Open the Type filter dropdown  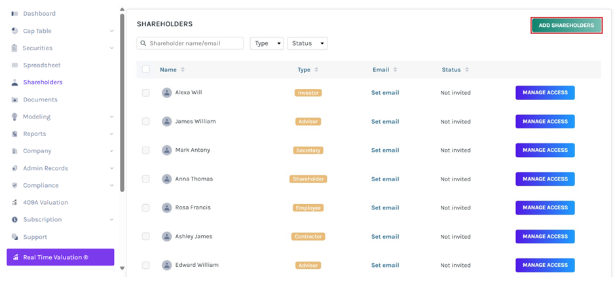(267, 44)
